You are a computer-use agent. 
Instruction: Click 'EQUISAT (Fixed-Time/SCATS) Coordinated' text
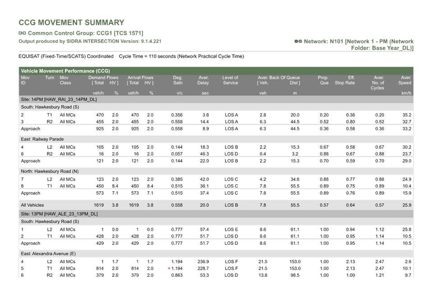[x=66, y=56]
